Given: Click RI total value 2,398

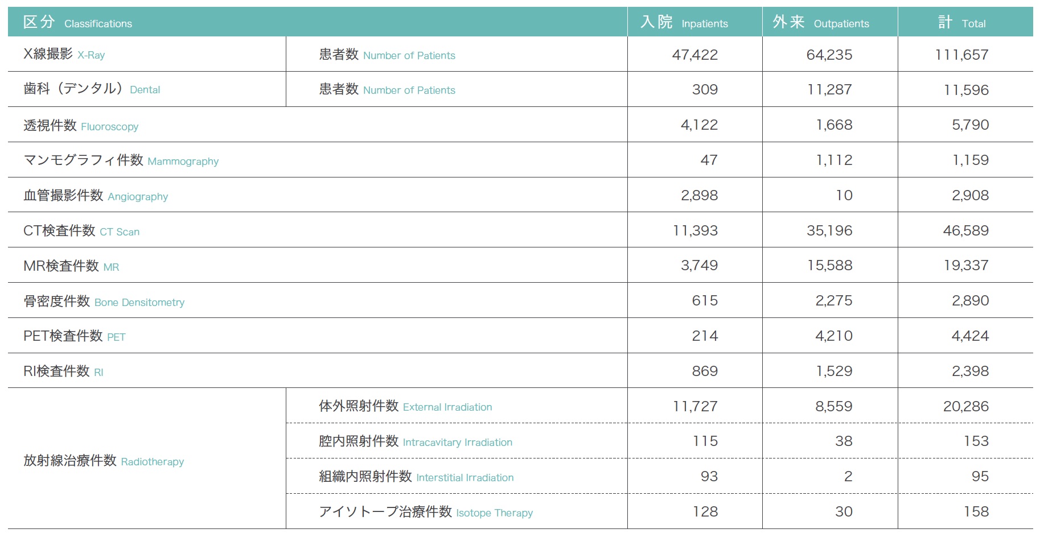Looking at the screenshot, I should [971, 371].
